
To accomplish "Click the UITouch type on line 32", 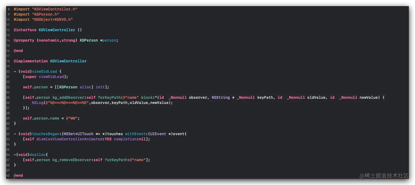I will click(x=85, y=134).
